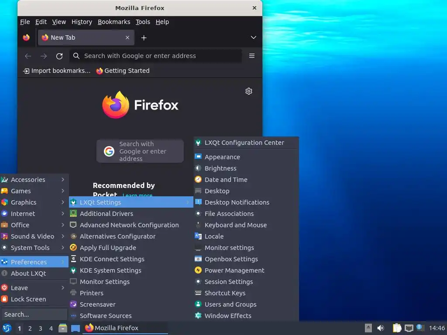This screenshot has height=335, width=447.
Task: Open clipboard manager tray icon
Action: point(397,328)
